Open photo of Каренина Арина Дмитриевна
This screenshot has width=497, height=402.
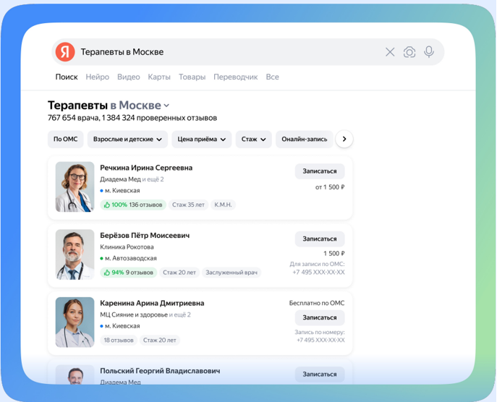click(75, 322)
